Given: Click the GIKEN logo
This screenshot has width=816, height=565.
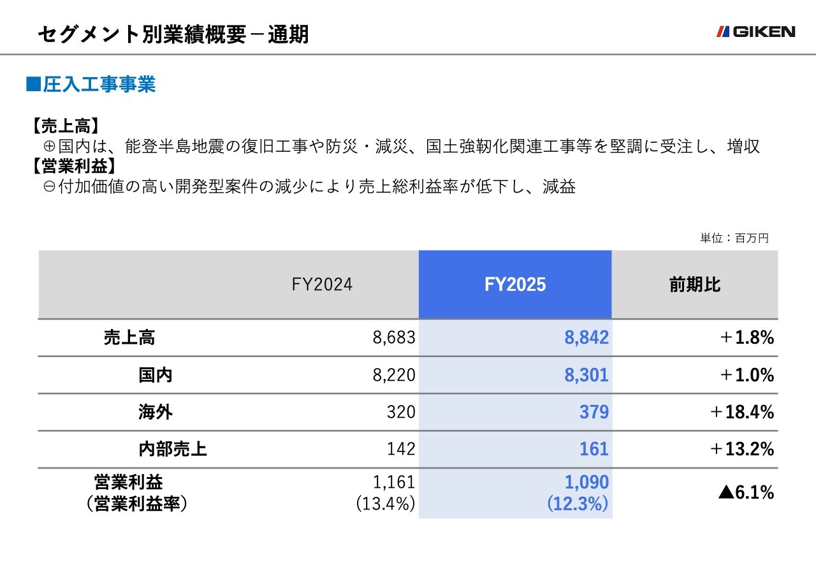Looking at the screenshot, I should (756, 32).
